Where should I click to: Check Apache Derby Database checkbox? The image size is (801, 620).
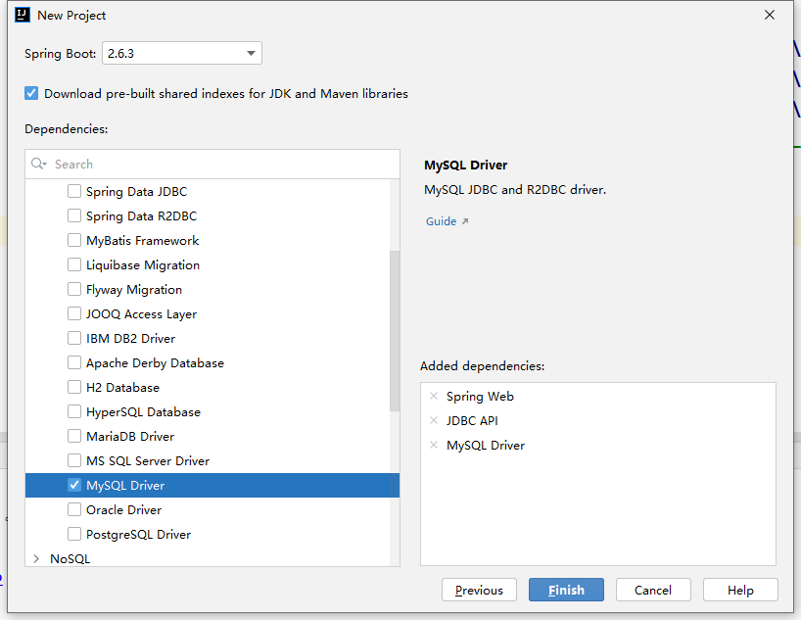74,363
